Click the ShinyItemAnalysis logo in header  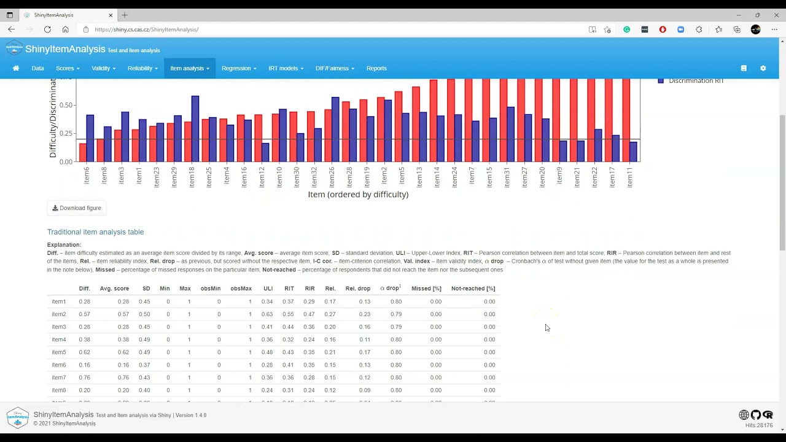(x=14, y=49)
